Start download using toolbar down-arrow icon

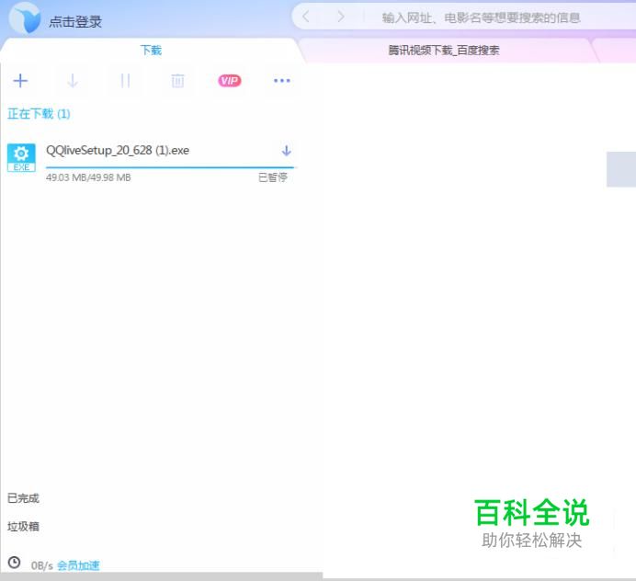coord(73,81)
